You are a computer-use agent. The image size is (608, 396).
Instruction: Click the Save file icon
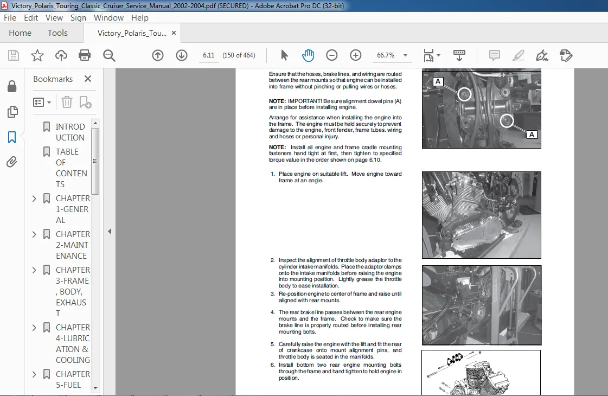pos(14,55)
